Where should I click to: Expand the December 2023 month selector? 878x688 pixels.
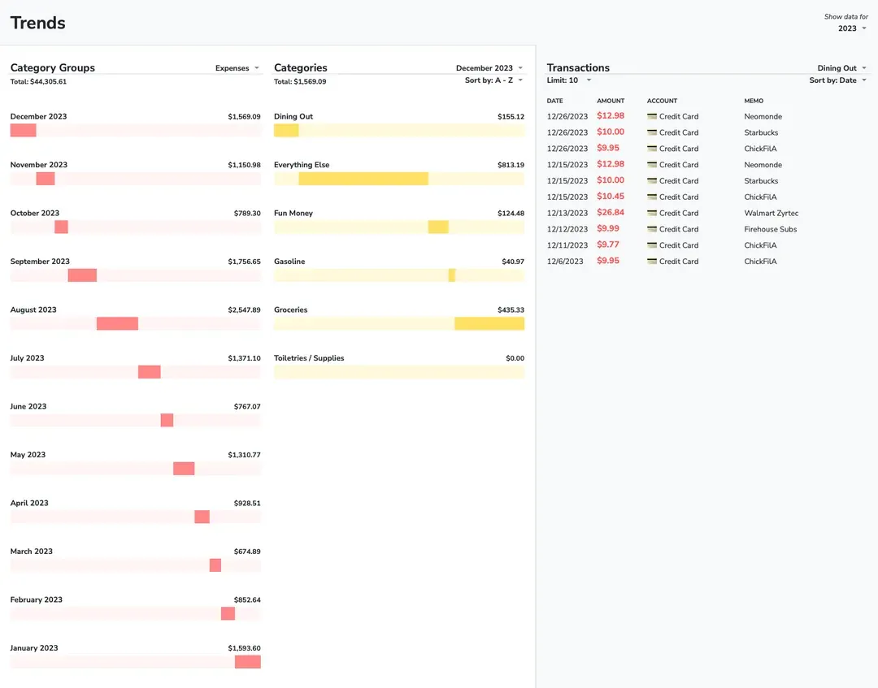[489, 68]
